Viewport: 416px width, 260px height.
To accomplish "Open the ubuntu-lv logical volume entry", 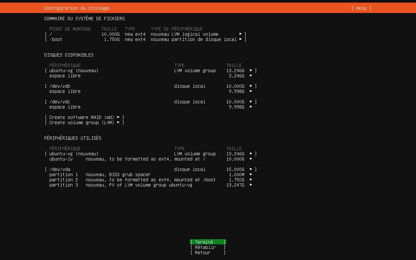I will pyautogui.click(x=151, y=159).
